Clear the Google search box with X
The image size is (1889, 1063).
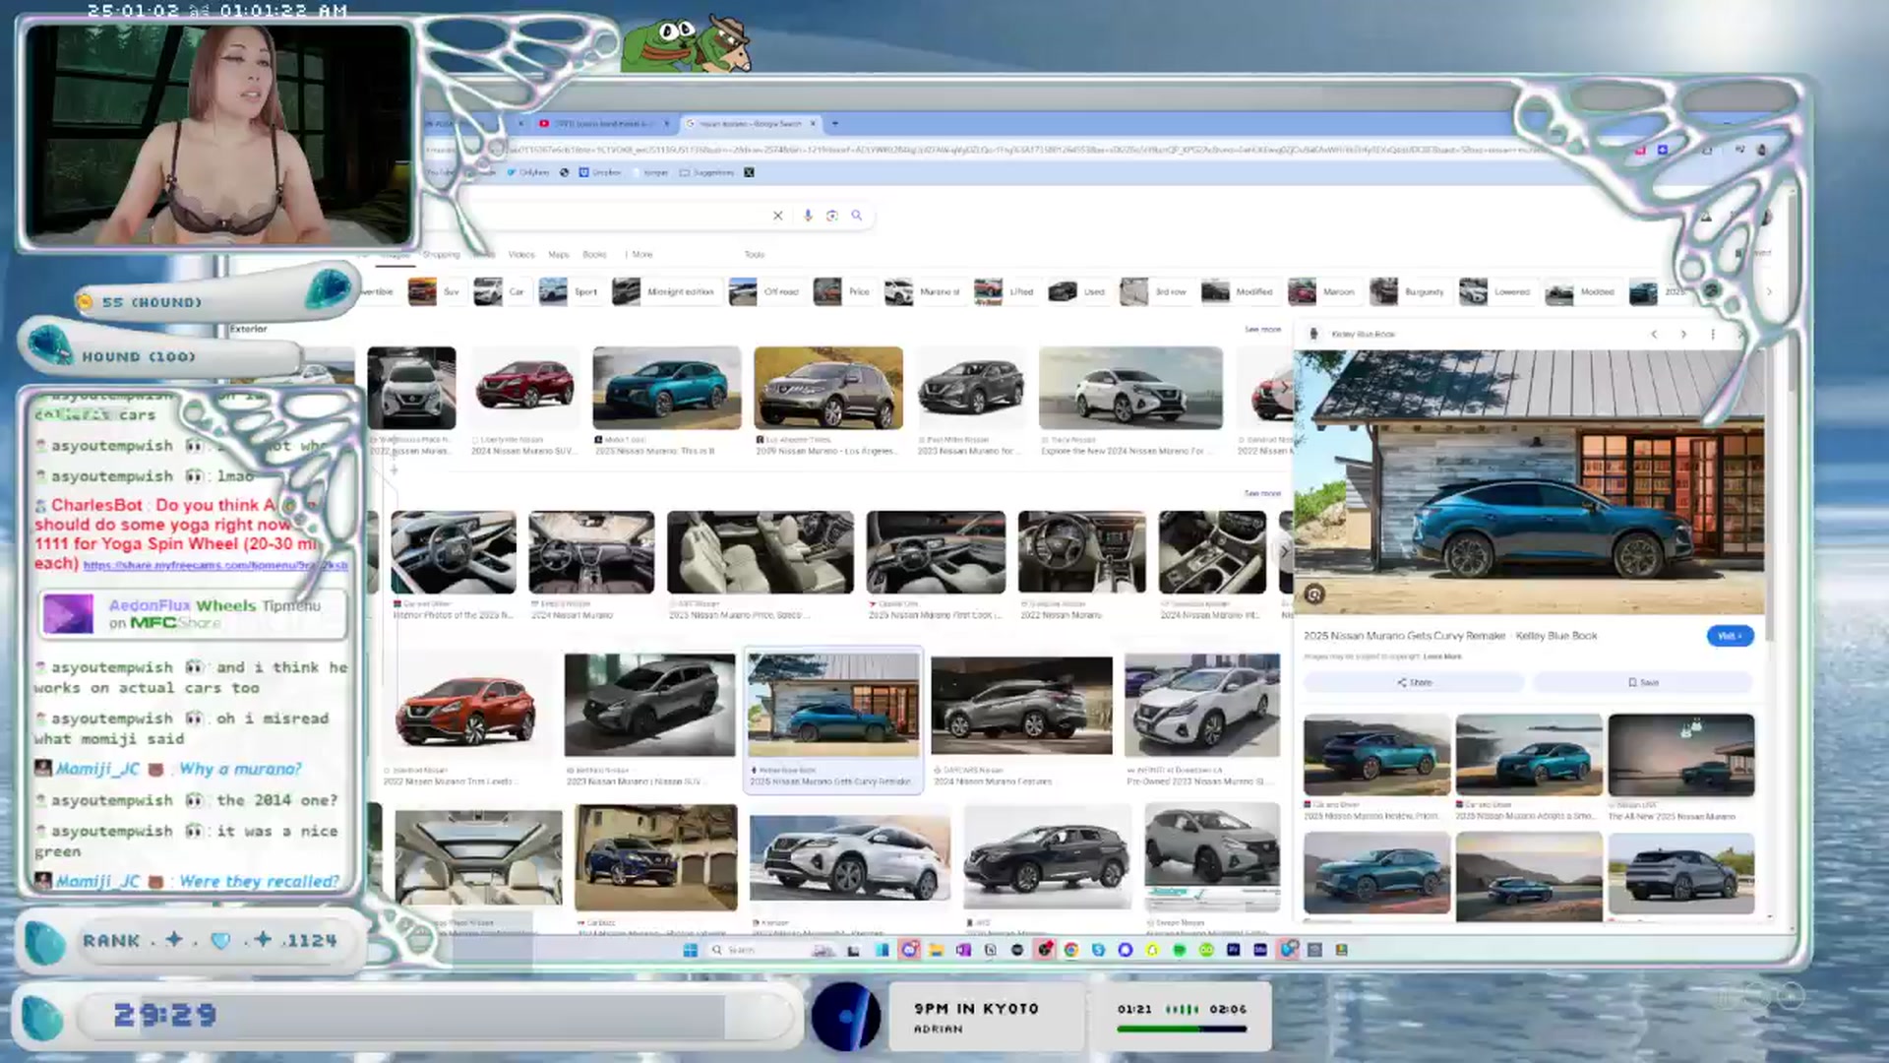click(777, 216)
